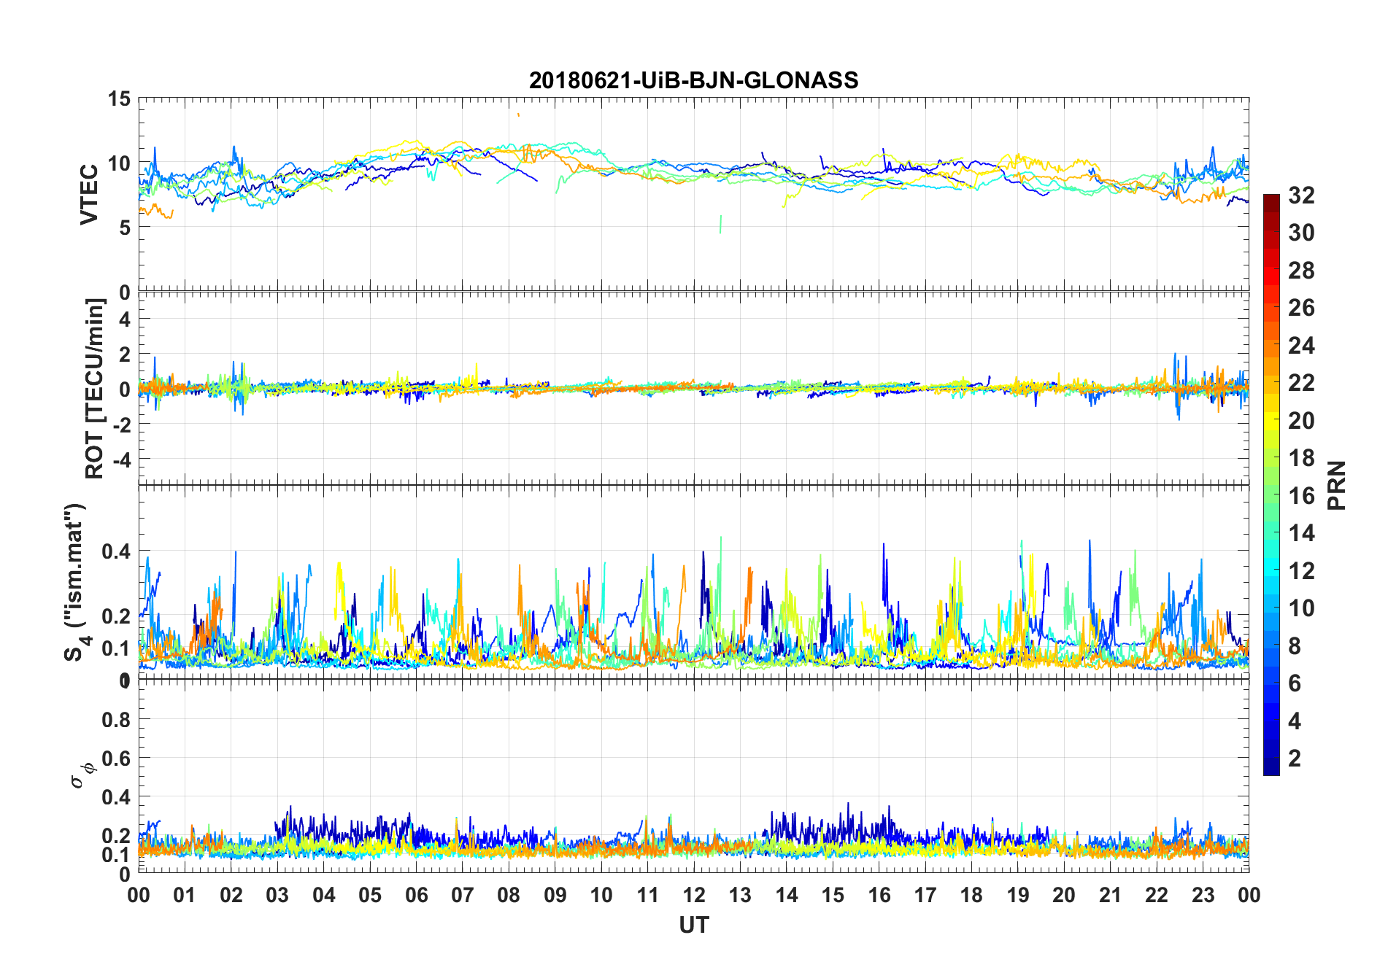Viewport: 1388px width, 970px height.
Task: Select tick label 10 on the PRN colorbar
Action: [1301, 608]
